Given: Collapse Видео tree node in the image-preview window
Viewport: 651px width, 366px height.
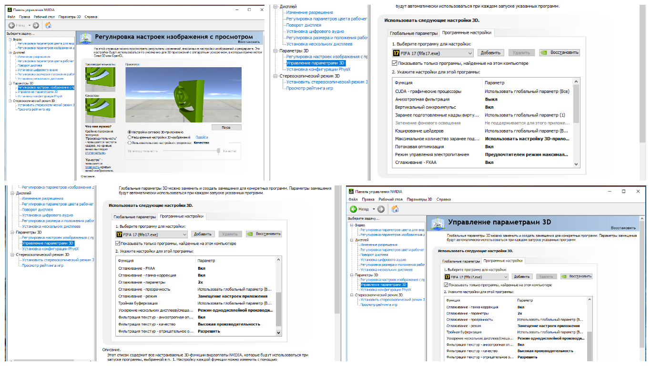Looking at the screenshot, I should 10,39.
